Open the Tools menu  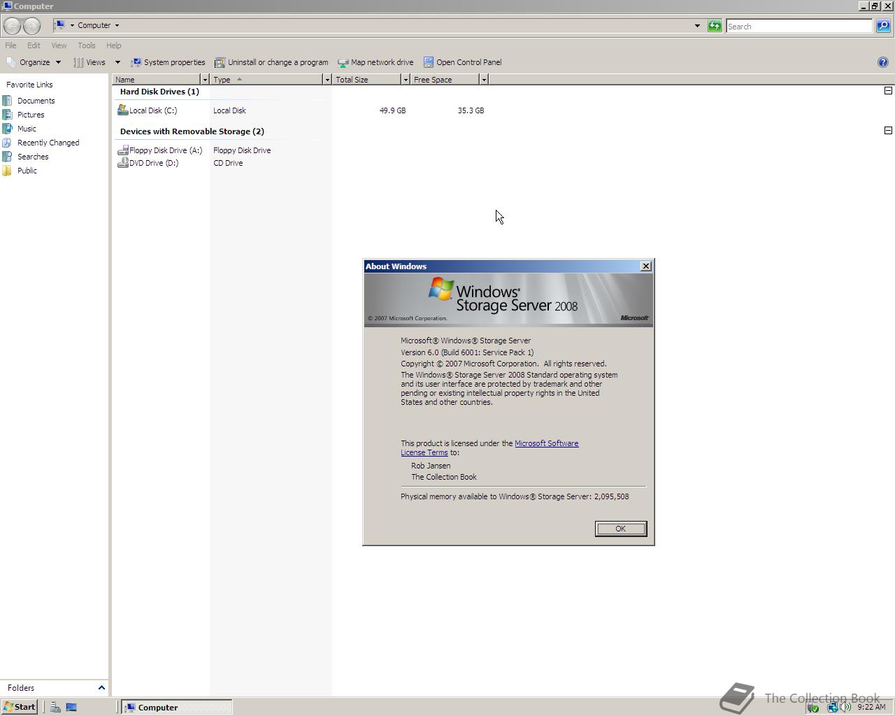pyautogui.click(x=87, y=45)
